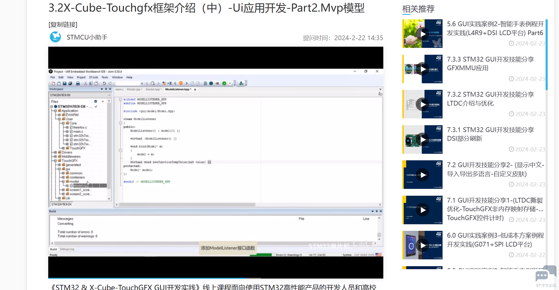Open the STMCU小助手 author profile link
This screenshot has width=559, height=290.
point(87,37)
